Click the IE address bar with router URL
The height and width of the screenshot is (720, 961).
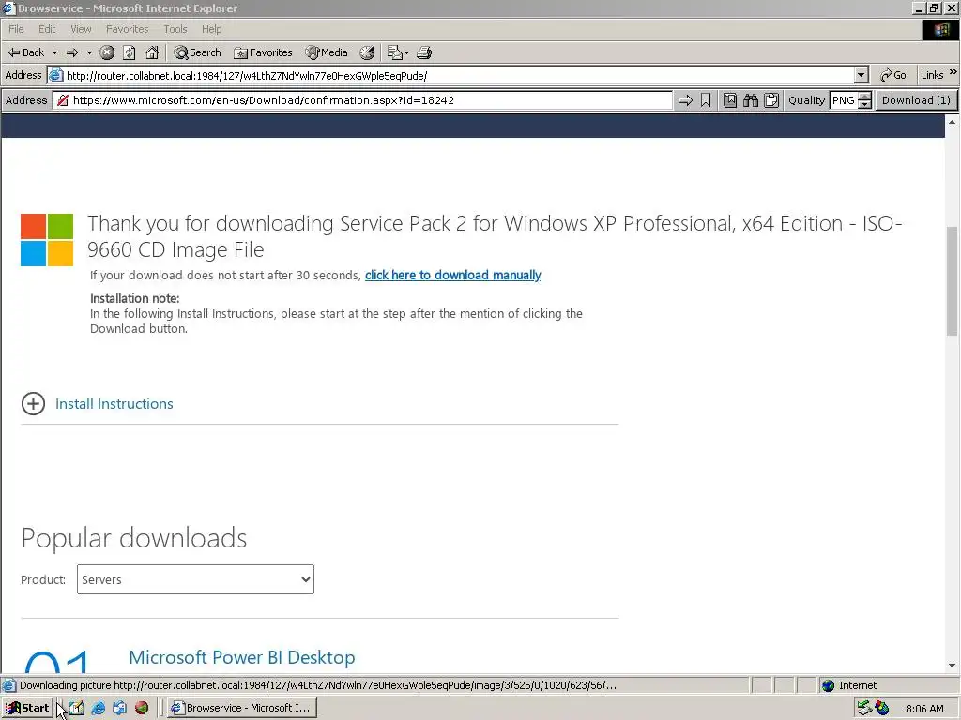tap(458, 75)
